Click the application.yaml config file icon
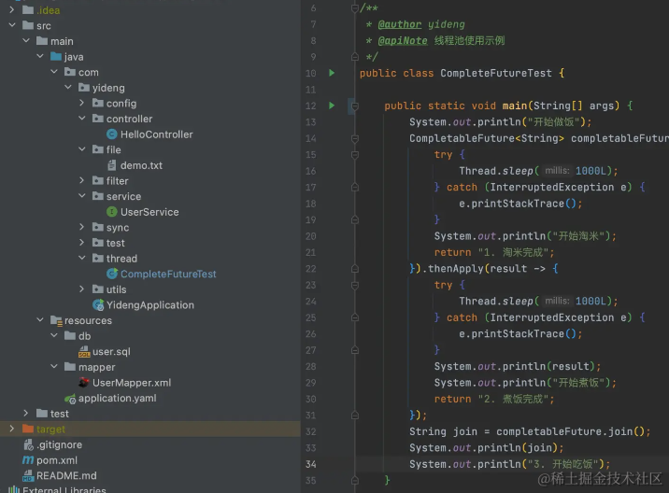 (x=70, y=399)
